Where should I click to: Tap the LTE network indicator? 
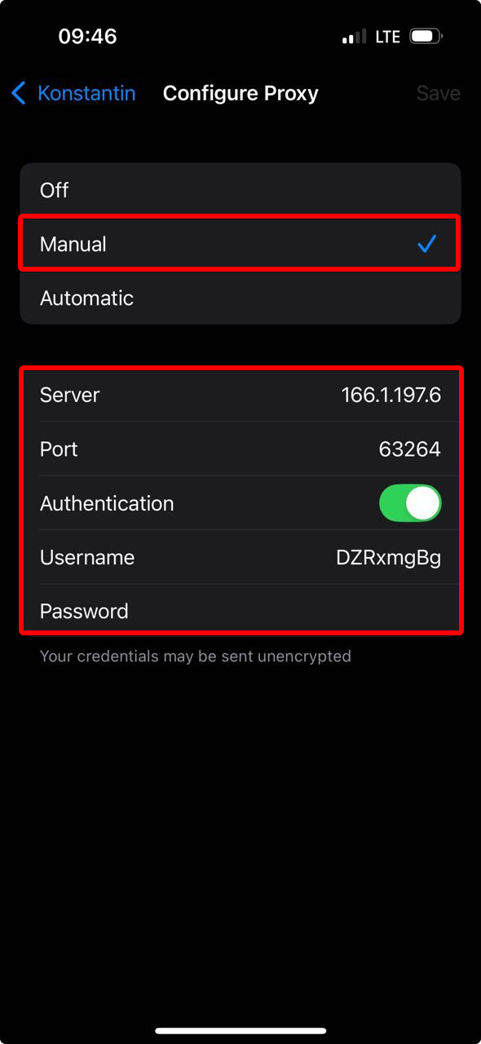pyautogui.click(x=387, y=37)
